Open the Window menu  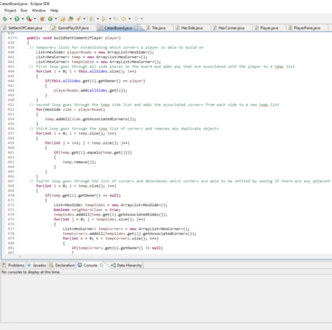click(x=39, y=11)
